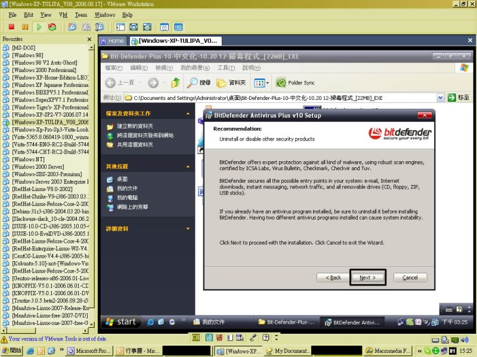Click the Up folder arrow icon
Image resolution: width=477 pixels, height=357 pixels.
[x=175, y=83]
